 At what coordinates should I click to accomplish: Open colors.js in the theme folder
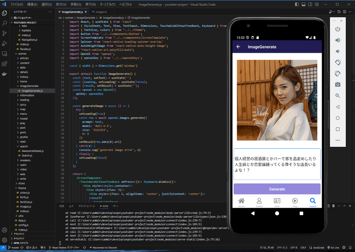tap(25, 193)
